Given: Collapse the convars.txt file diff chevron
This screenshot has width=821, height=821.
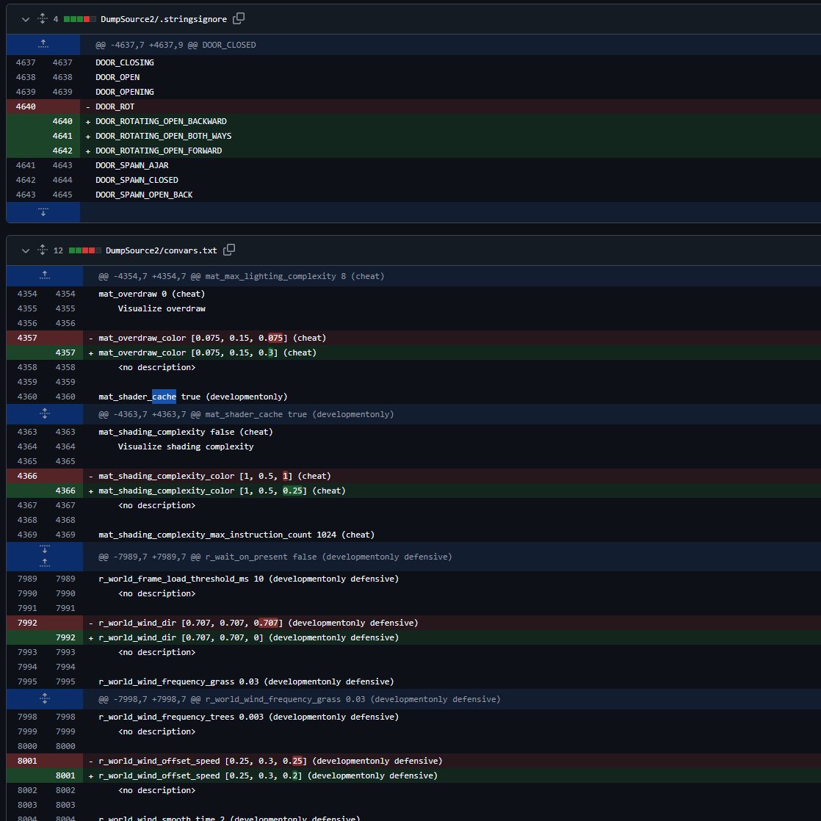Looking at the screenshot, I should [25, 251].
